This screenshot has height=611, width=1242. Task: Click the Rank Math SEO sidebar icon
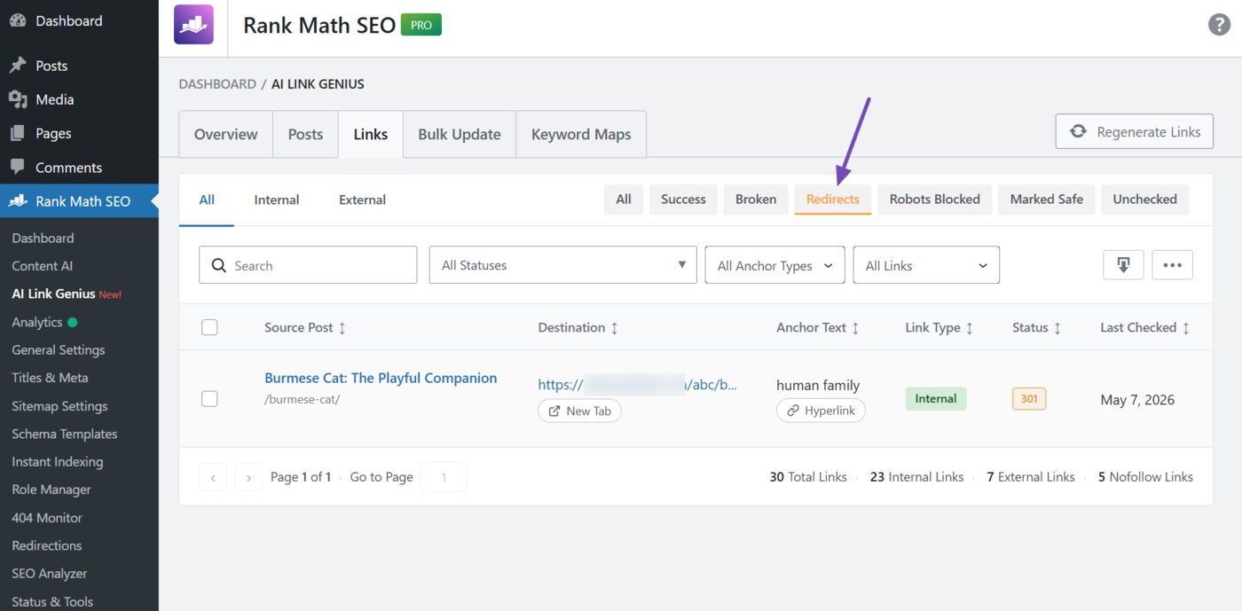(x=18, y=201)
